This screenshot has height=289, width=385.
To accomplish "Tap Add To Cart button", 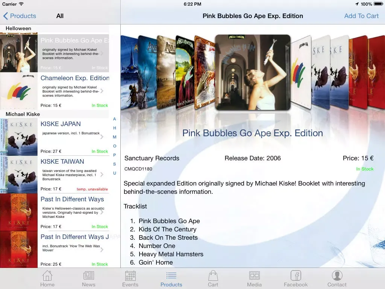I will point(361,16).
